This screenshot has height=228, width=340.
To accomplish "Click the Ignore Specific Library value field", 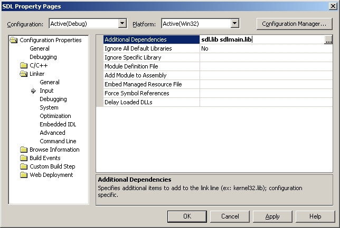I will pyautogui.click(x=266, y=57).
